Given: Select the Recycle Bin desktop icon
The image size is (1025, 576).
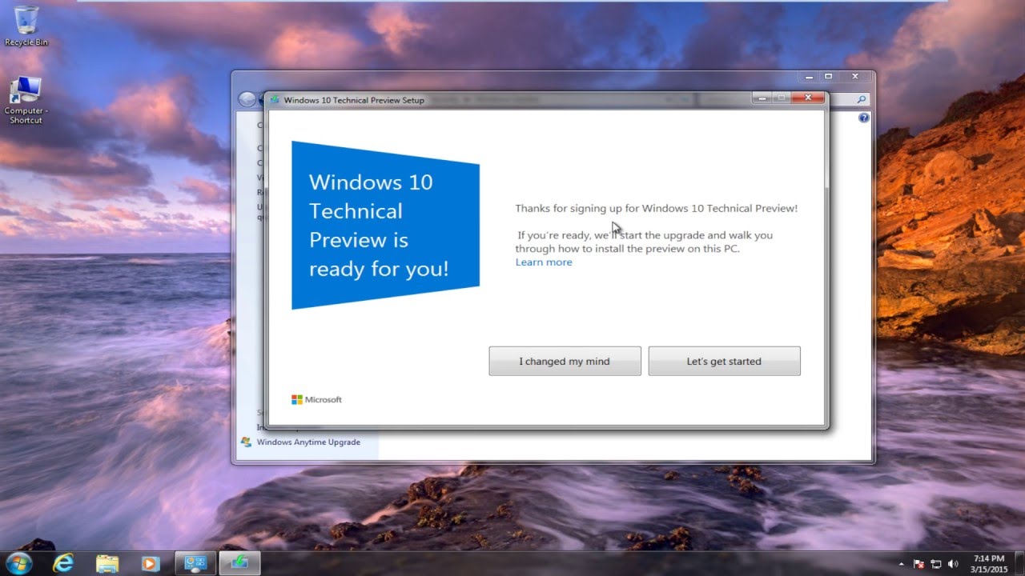Looking at the screenshot, I should point(26,26).
